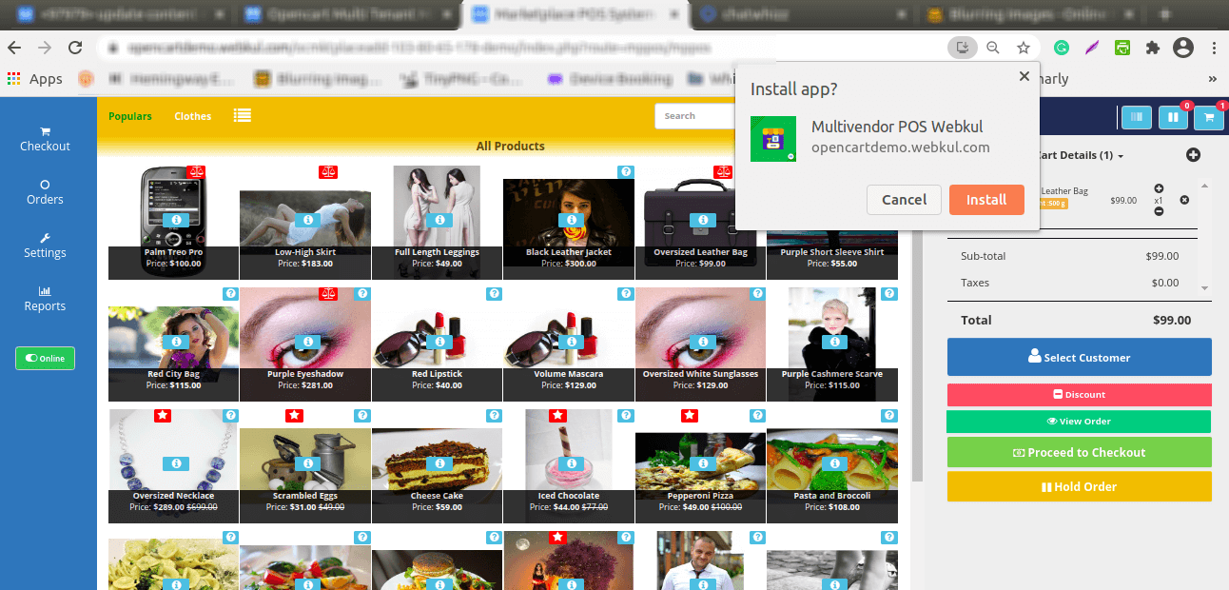Select the Populars category tab

click(130, 116)
